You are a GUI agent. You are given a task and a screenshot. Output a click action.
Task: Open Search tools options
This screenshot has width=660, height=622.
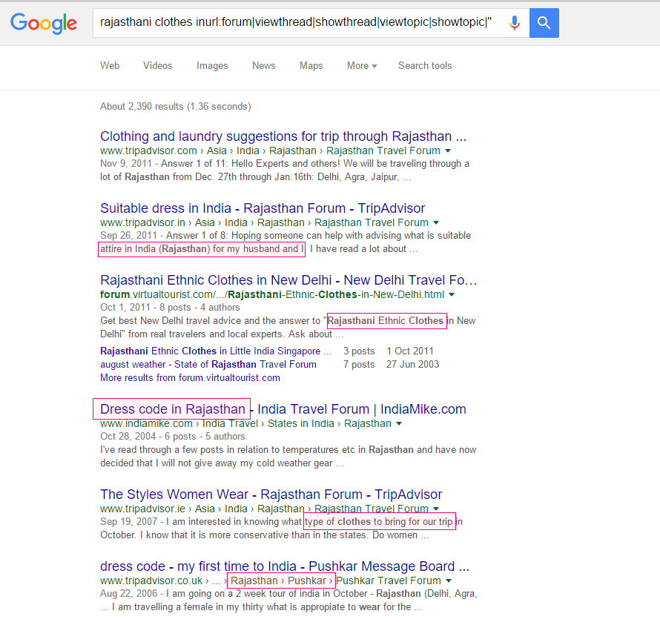[425, 66]
